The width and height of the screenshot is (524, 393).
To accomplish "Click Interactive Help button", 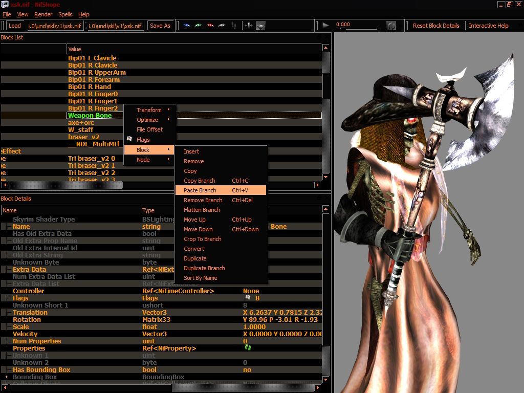I will point(489,26).
